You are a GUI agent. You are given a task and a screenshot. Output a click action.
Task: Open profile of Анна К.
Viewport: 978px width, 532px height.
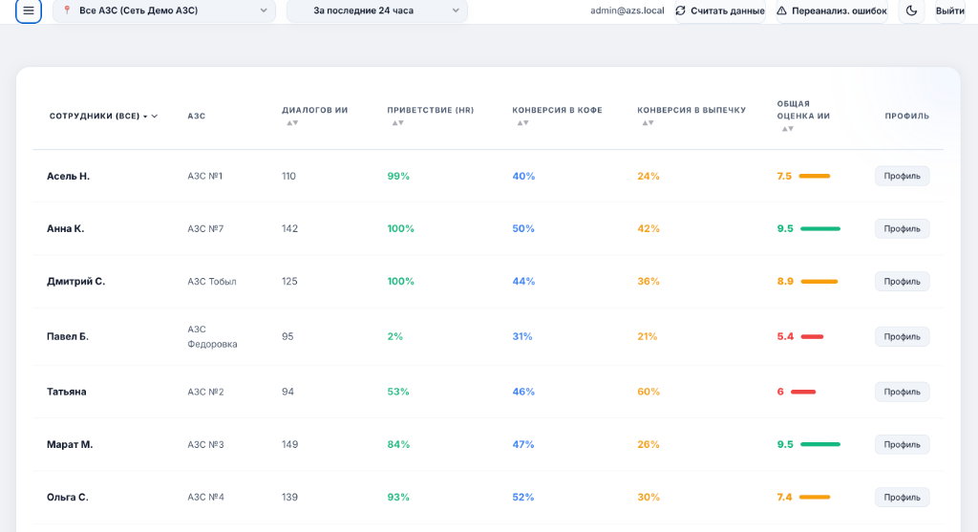[x=902, y=229]
